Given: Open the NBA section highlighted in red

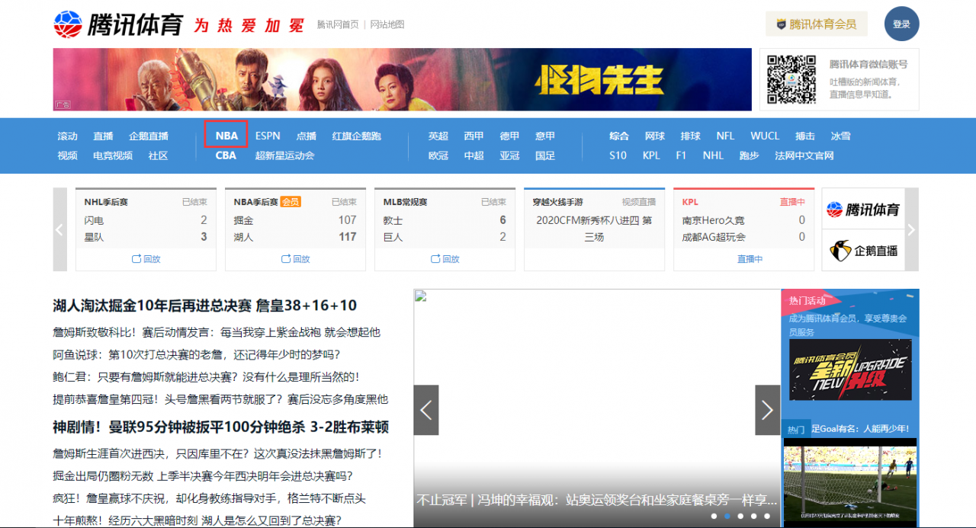Looking at the screenshot, I should [x=226, y=136].
